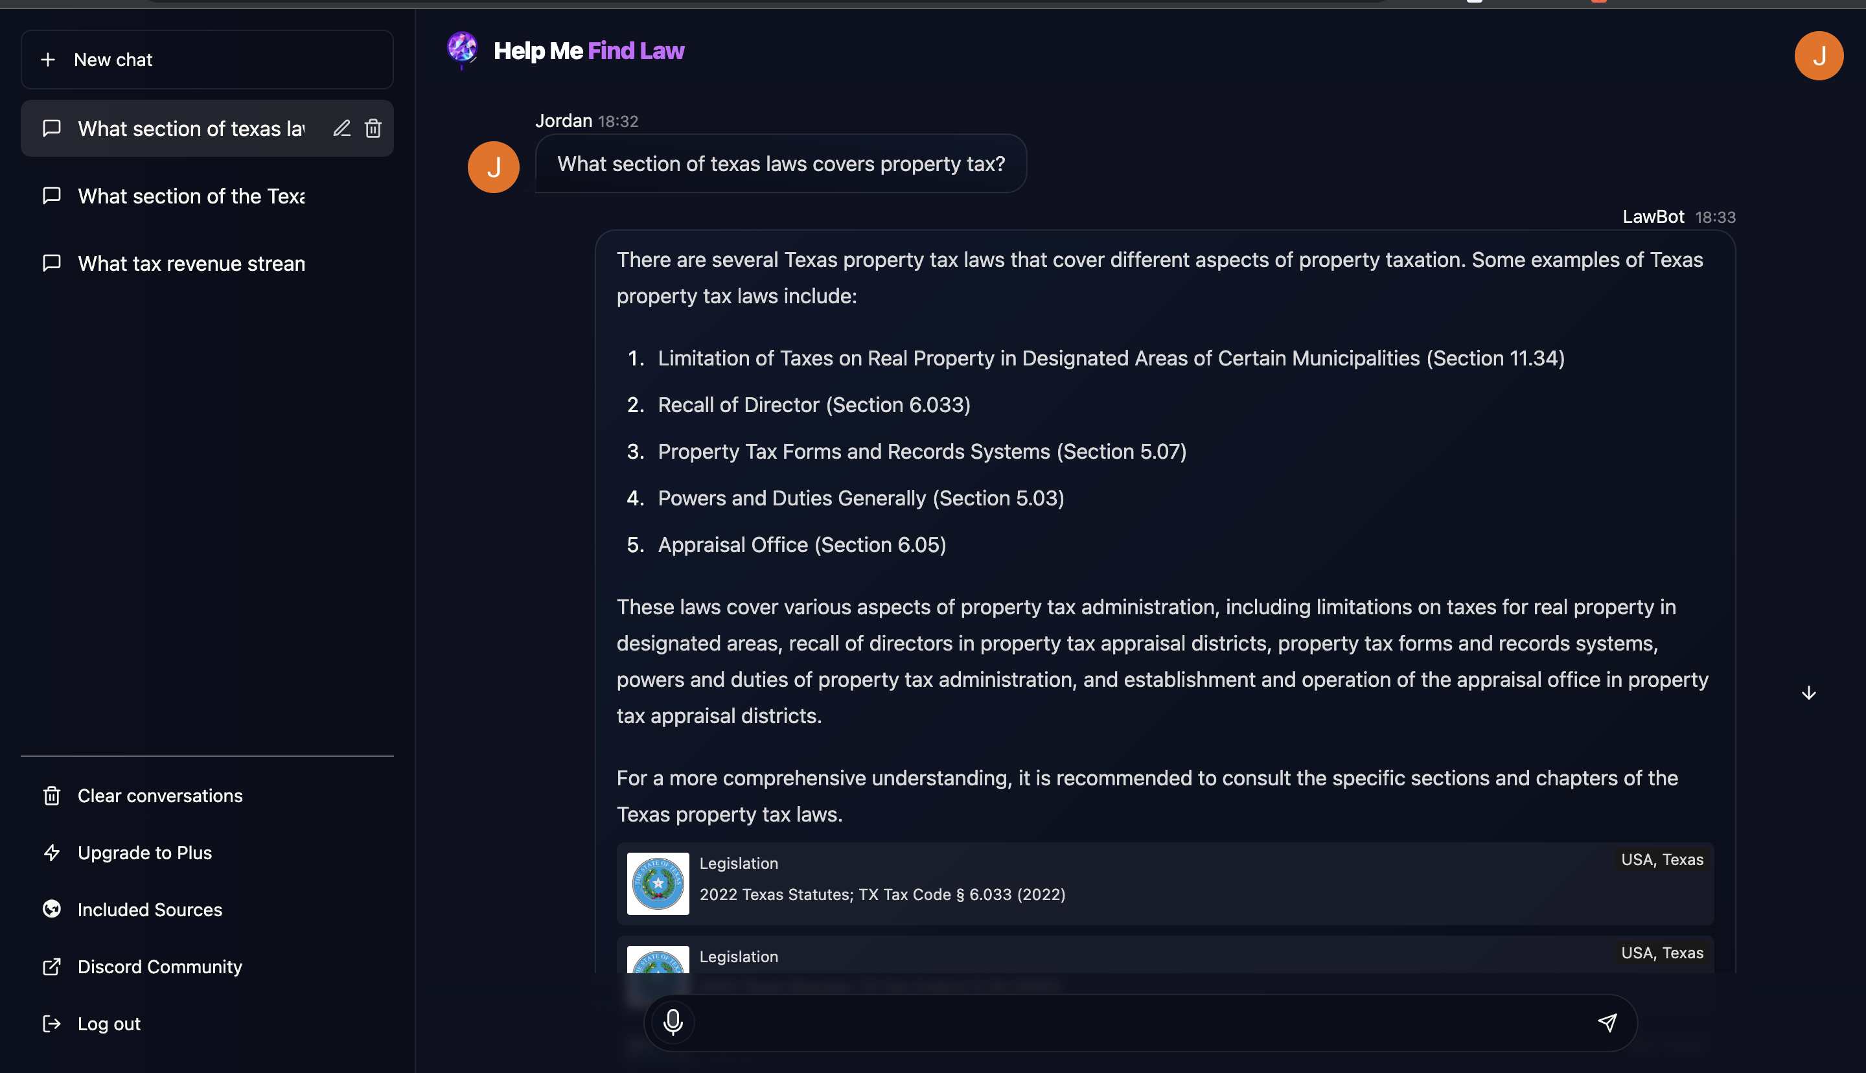Click the Help Me Find Law logo icon
Screen dimensions: 1866x1073
(x=464, y=49)
